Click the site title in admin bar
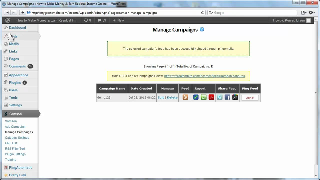The image size is (320, 180). coord(47,20)
